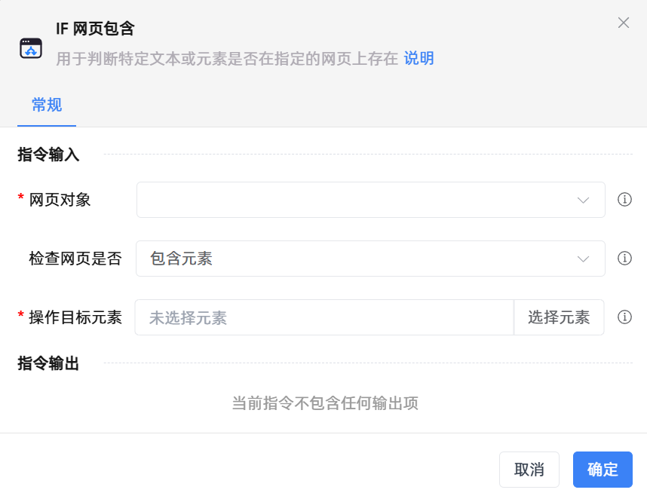The image size is (647, 502).
Task: Click the chevron arrow in 网页对象 box
Action: pyautogui.click(x=583, y=200)
